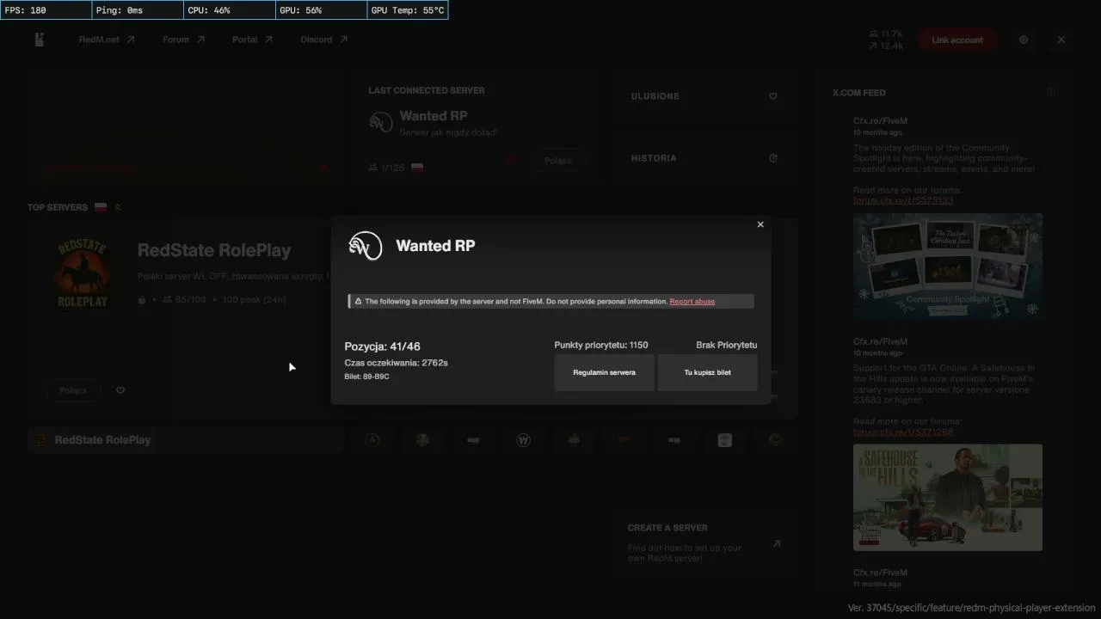Screen dimensions: 1101x619
Task: Click the Czas oczekiwania: 2762s text
Action: click(397, 363)
